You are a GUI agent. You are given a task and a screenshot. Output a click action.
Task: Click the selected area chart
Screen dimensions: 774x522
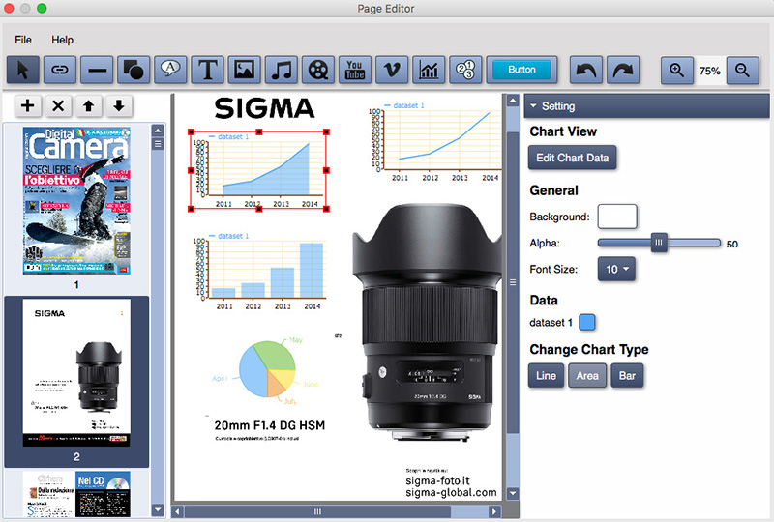[258, 171]
